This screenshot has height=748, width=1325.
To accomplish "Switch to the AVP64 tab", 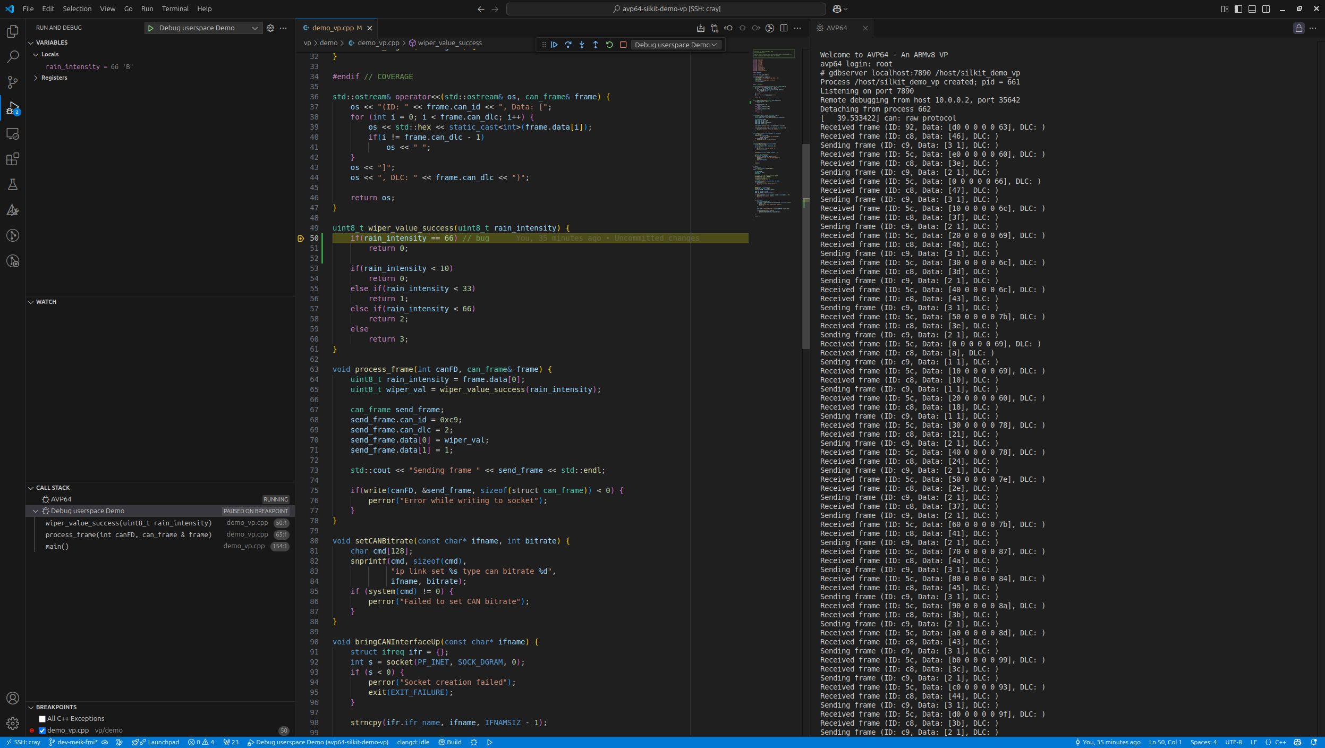I will [836, 28].
